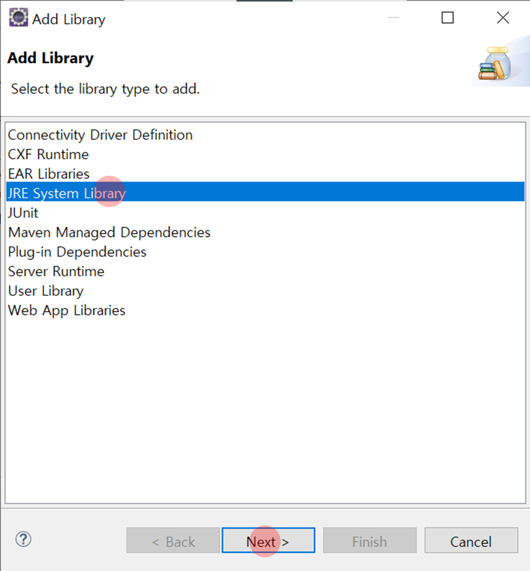Image resolution: width=530 pixels, height=571 pixels.
Task: Click the Eclipse icon in title bar
Action: (x=18, y=17)
